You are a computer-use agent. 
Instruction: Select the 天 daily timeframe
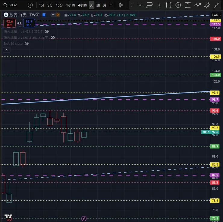point(91,5)
